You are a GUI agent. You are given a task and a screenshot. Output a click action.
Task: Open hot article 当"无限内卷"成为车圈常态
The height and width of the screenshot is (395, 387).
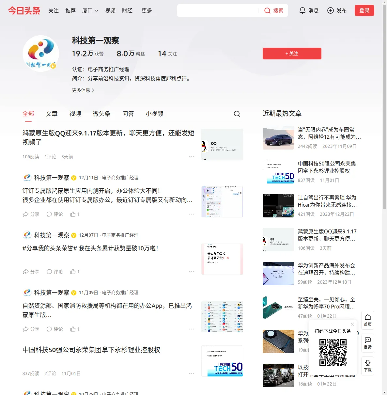pos(329,133)
